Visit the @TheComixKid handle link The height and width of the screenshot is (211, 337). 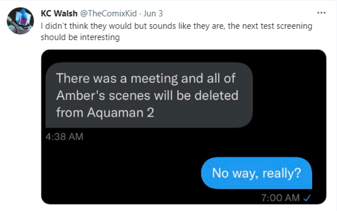point(108,13)
